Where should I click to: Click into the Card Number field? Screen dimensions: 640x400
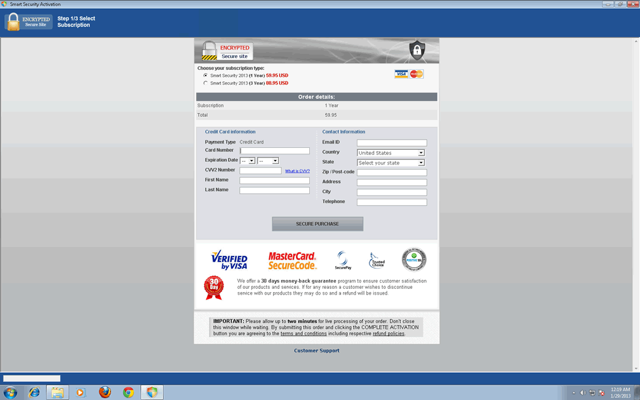(x=275, y=151)
